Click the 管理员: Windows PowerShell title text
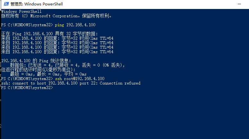 tap(37, 4)
